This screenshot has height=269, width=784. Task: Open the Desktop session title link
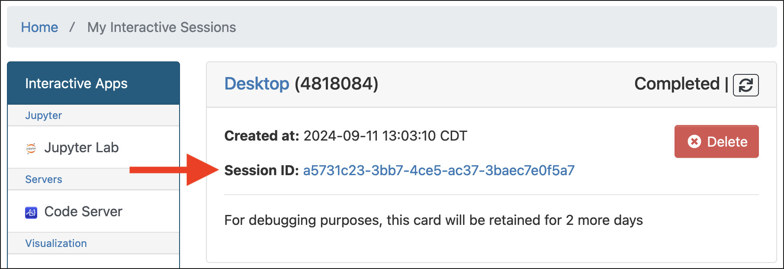click(257, 84)
